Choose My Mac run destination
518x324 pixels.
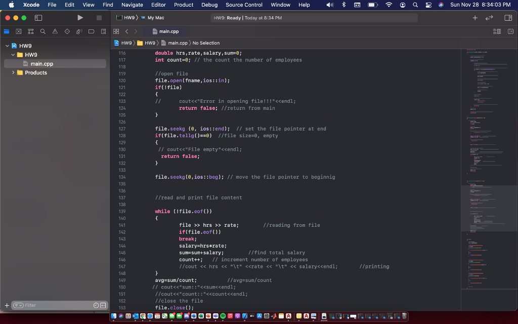click(x=152, y=18)
